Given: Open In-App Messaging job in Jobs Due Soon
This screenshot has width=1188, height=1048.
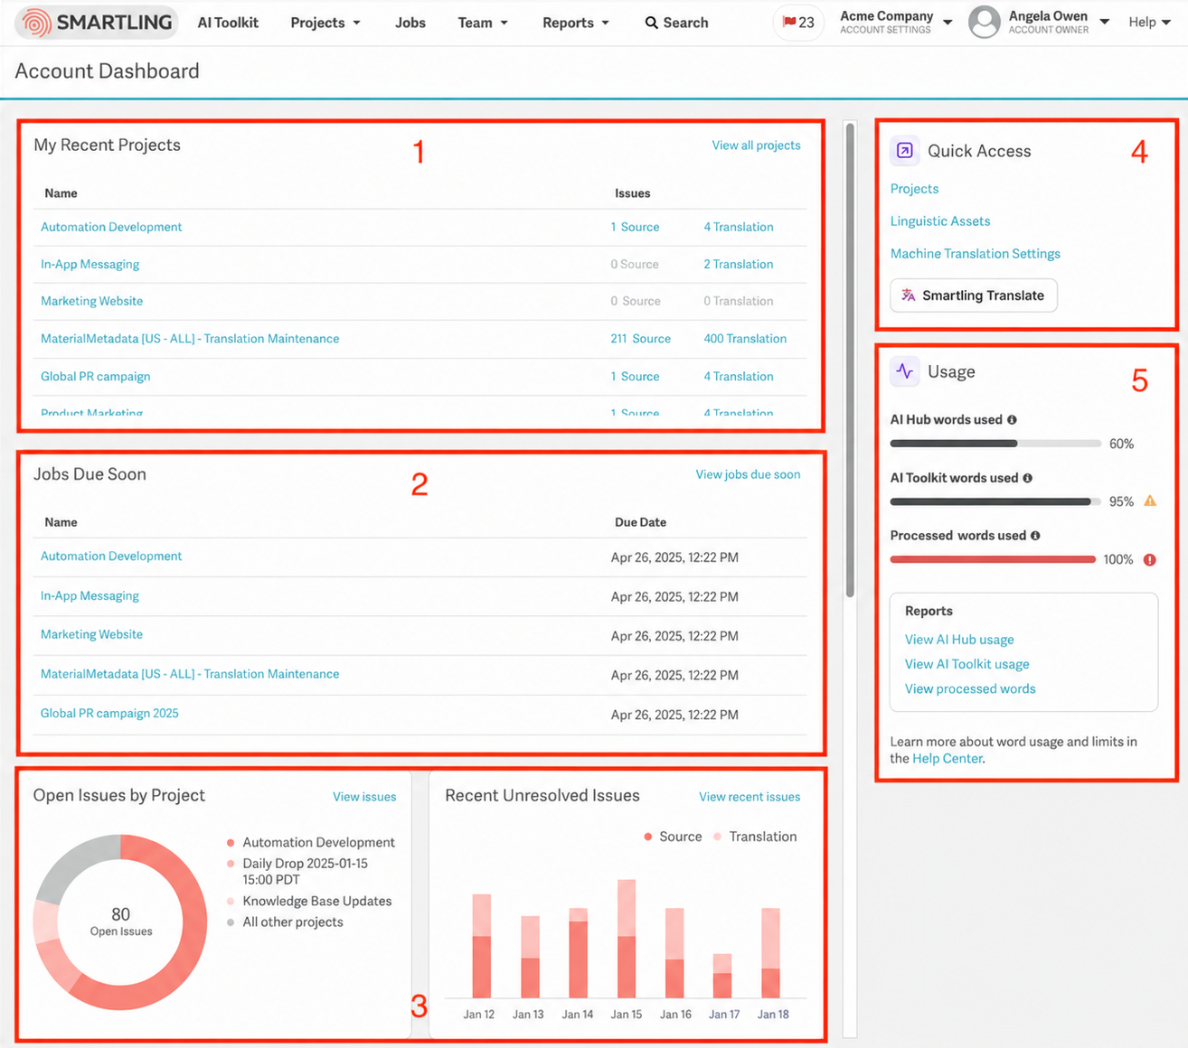Looking at the screenshot, I should [90, 596].
